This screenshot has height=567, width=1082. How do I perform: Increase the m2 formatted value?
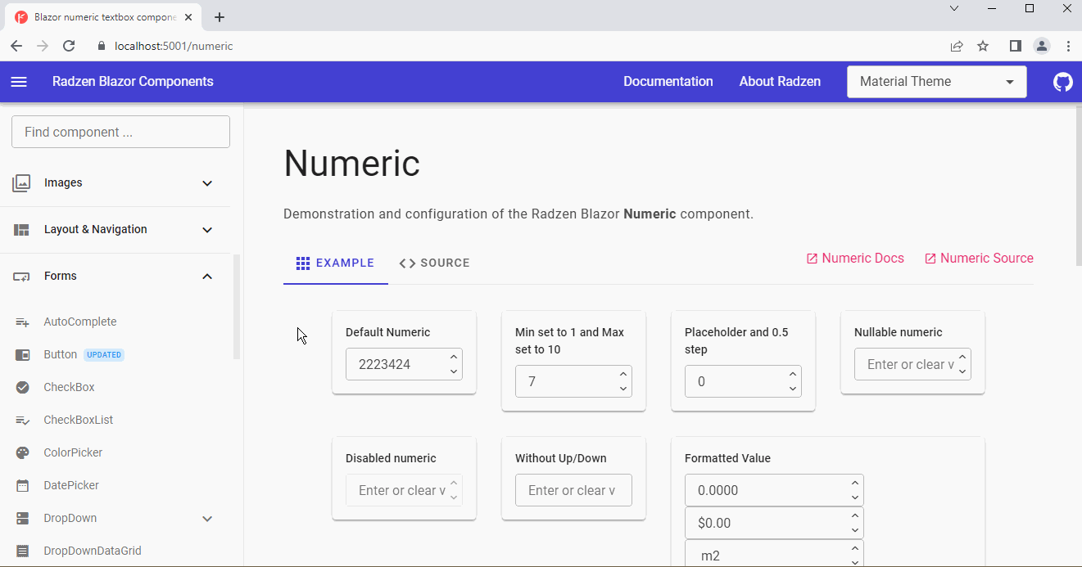855,548
